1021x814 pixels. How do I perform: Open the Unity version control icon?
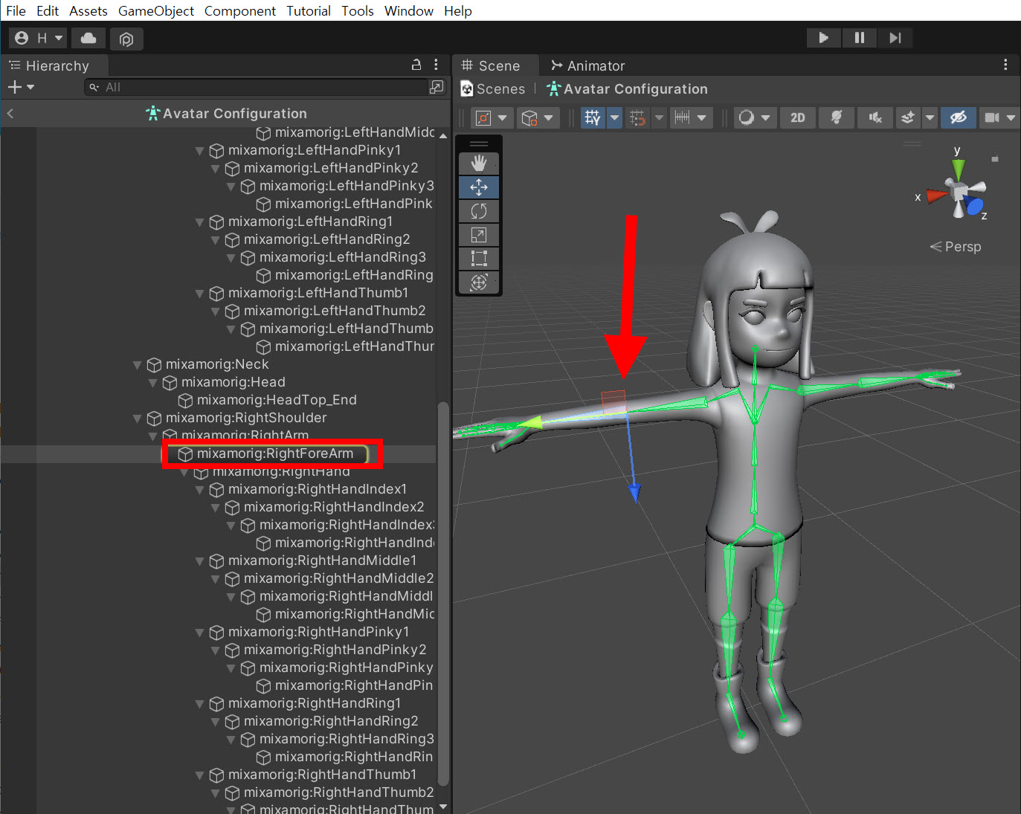coord(126,39)
